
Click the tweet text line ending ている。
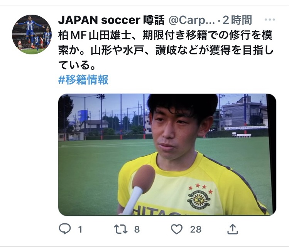tap(77, 65)
